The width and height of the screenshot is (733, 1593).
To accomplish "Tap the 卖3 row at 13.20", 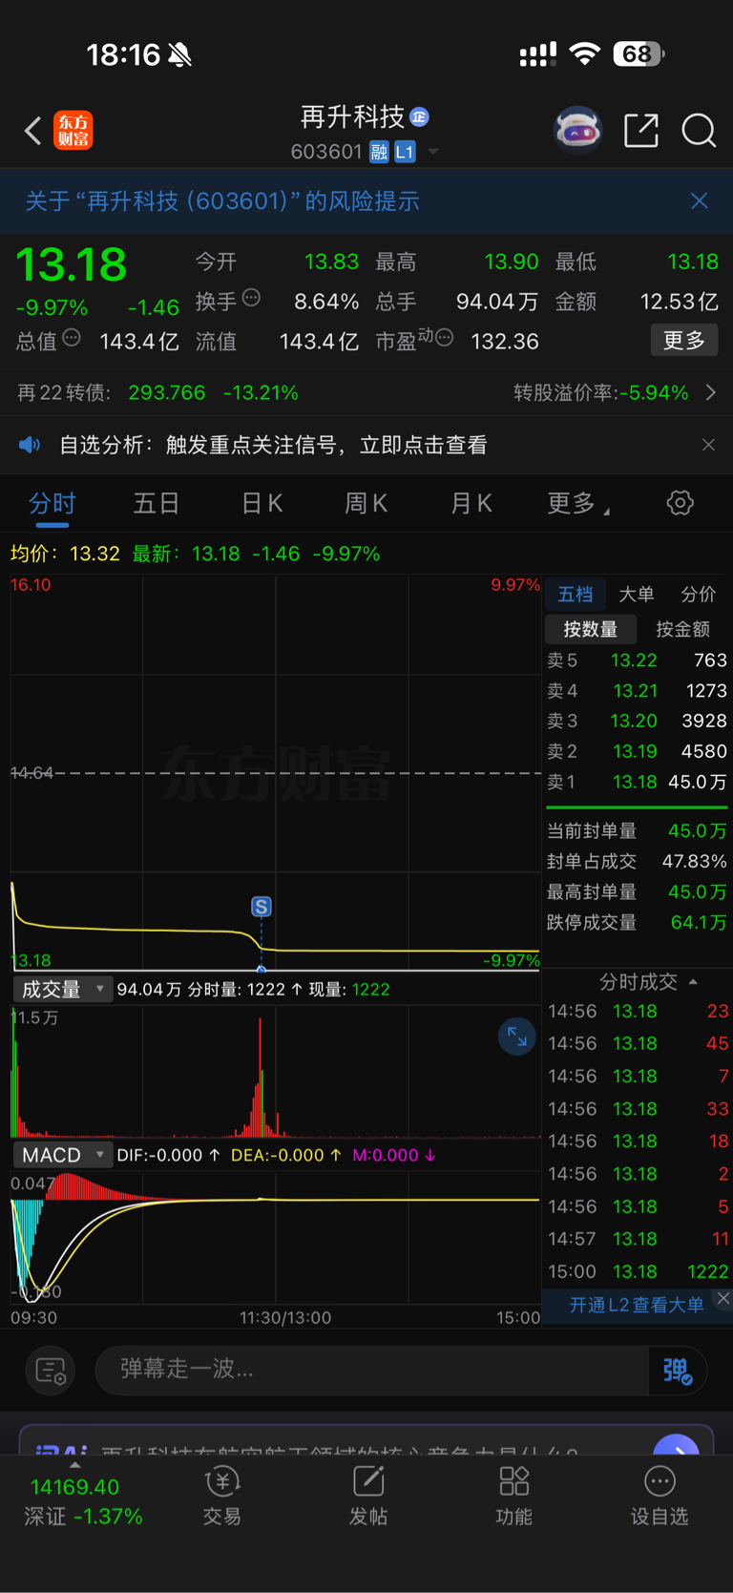I will pos(637,722).
